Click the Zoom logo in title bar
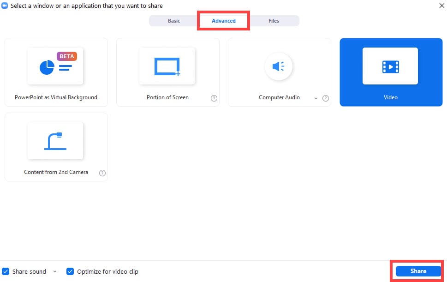Viewport: 447px width, 282px height. 5,6
